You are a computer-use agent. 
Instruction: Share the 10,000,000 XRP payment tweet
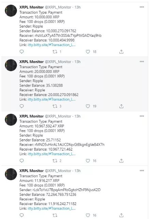[x=121, y=52]
